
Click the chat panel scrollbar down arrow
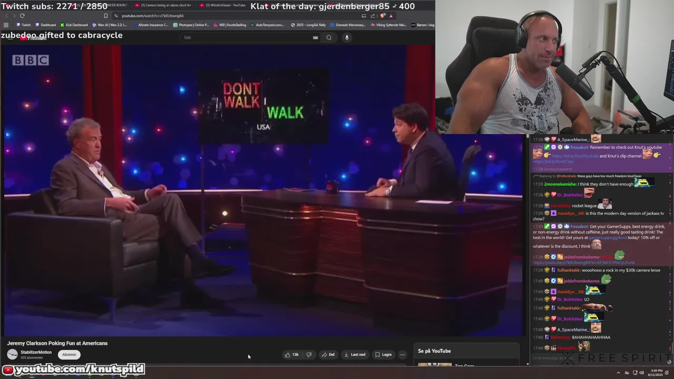528,364
